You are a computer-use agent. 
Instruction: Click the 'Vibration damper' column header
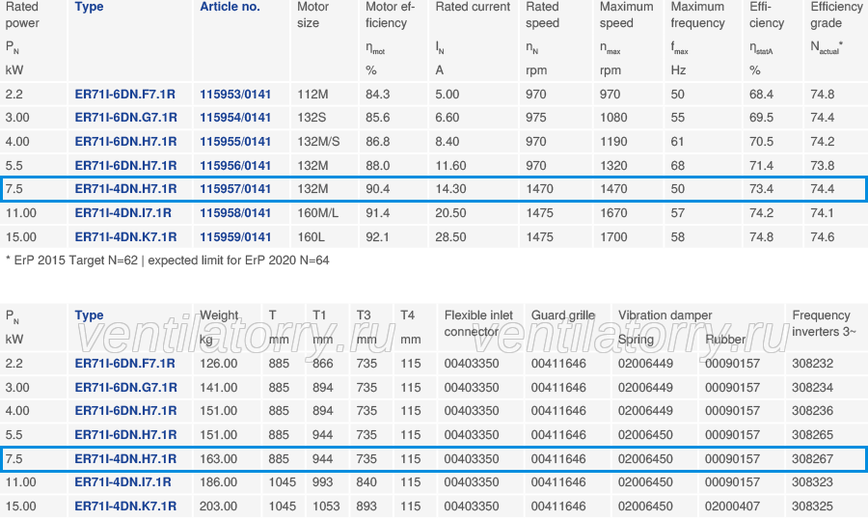[x=665, y=315]
